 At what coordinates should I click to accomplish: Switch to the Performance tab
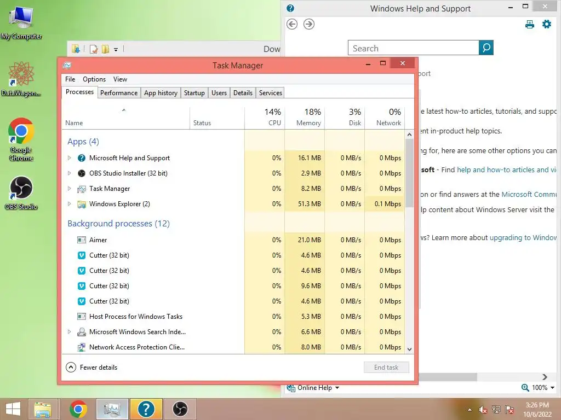tap(119, 93)
